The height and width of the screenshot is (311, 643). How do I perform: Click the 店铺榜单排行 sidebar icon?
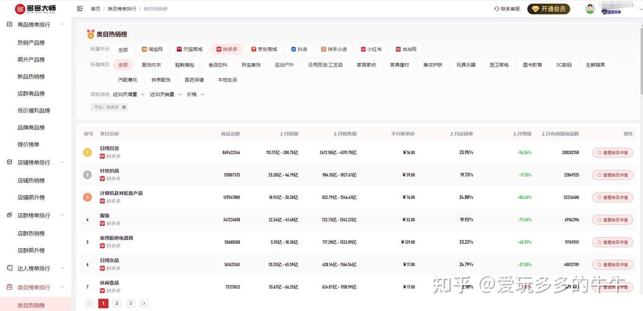pos(9,162)
